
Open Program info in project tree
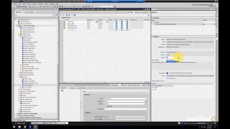pyautogui.click(x=26, y=104)
